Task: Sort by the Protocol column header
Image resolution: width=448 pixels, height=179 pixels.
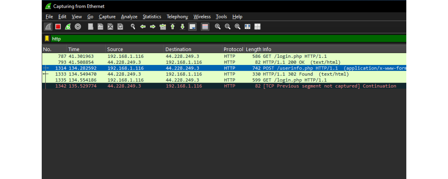Action: [x=233, y=49]
